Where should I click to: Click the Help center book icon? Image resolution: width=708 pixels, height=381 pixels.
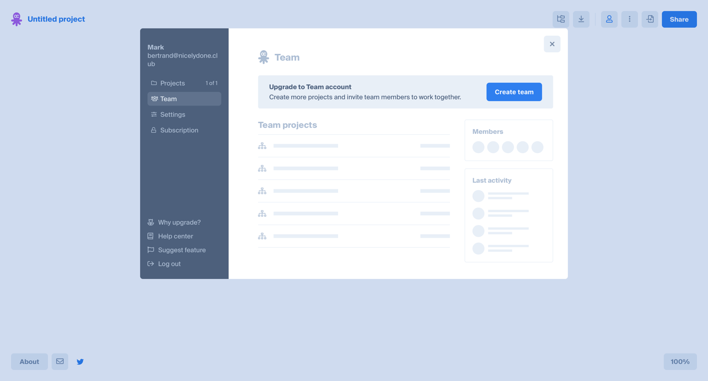(150, 236)
